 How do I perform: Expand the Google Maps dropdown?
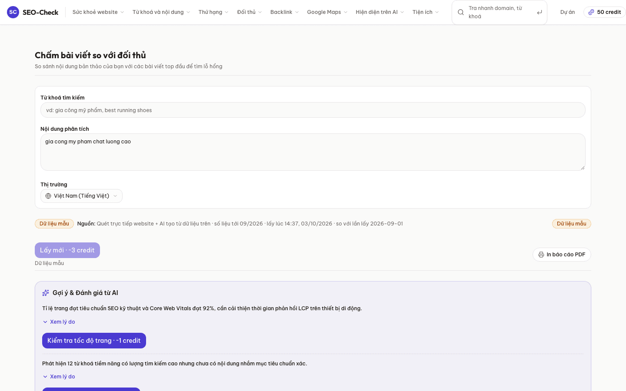[327, 12]
